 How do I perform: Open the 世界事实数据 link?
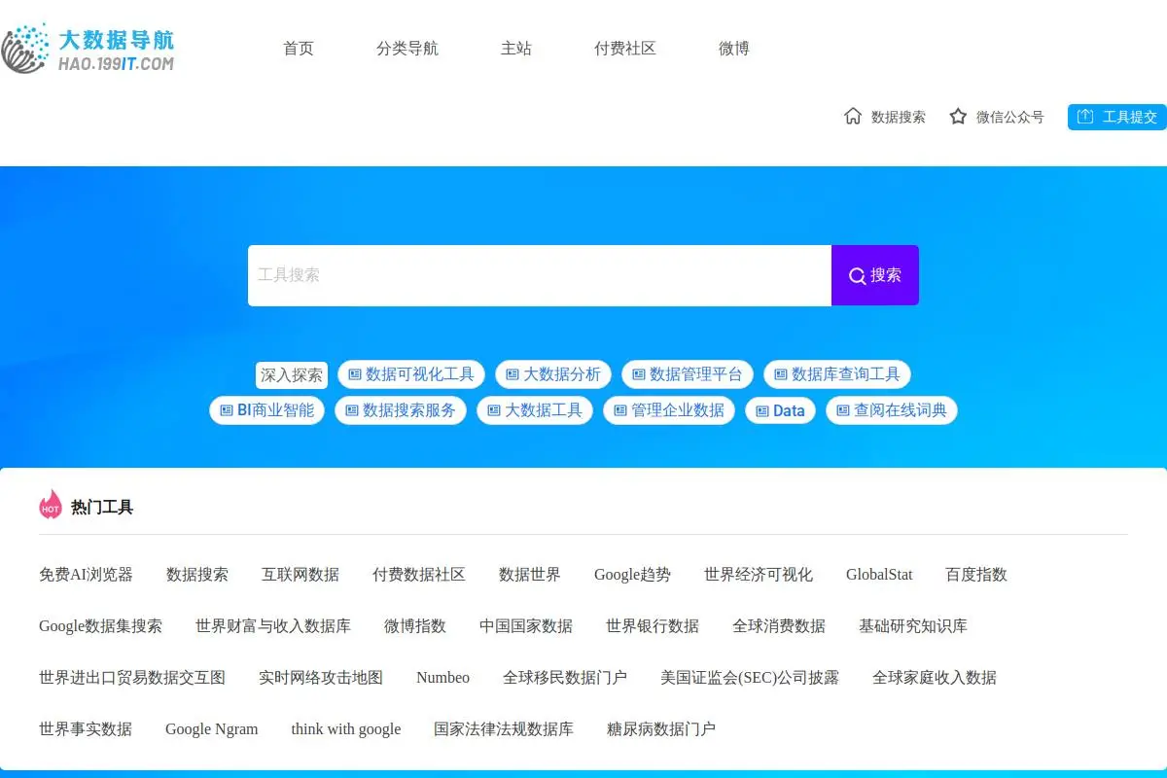[86, 729]
